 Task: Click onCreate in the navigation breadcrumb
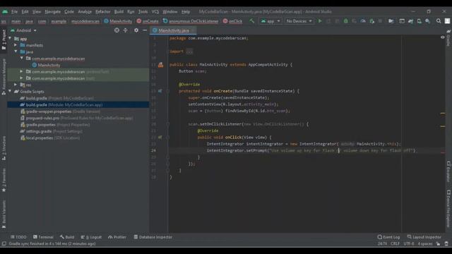coord(148,21)
